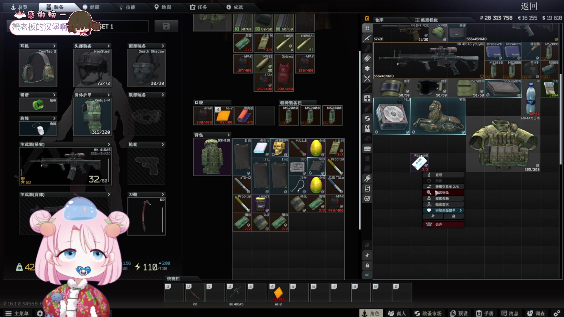Switch to the 成就 achievements tab
564x317 pixels.
(x=235, y=7)
